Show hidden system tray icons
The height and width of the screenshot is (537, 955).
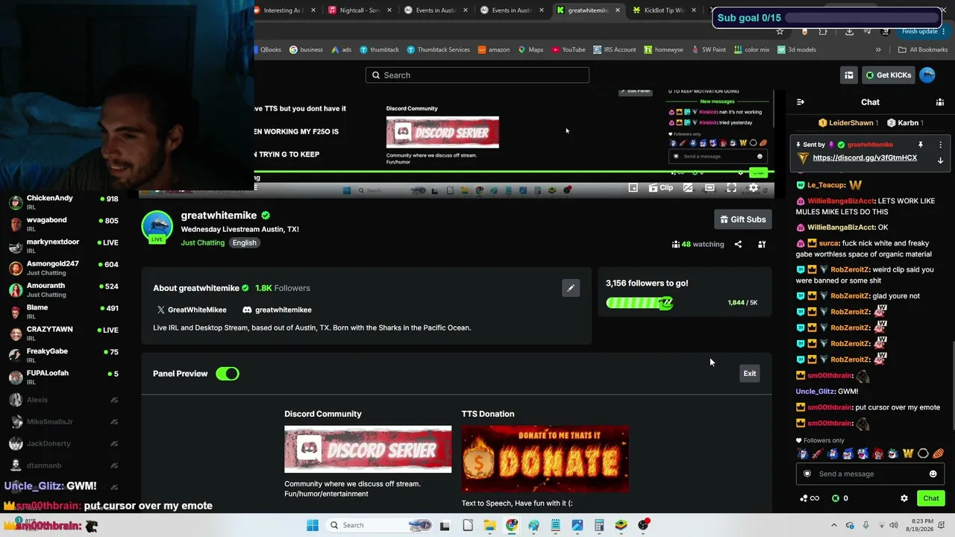[834, 525]
